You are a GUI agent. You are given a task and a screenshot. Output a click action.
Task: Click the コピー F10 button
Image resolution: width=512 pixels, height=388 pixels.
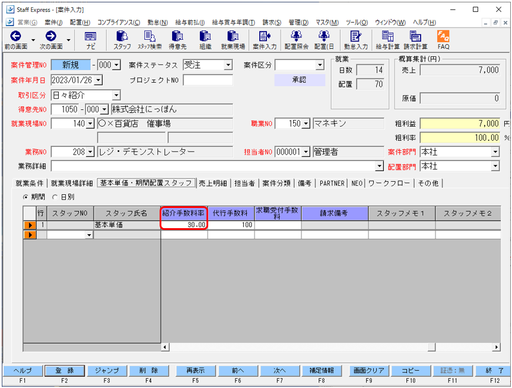coord(411,371)
